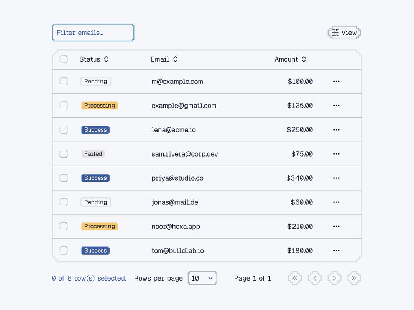Check the example@gmail.com row
The image size is (414, 310).
64,106
